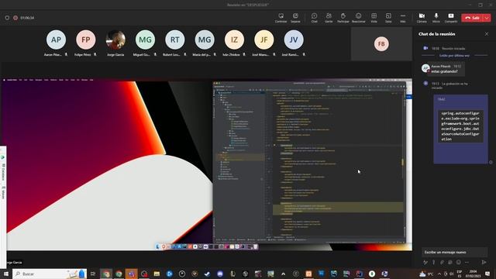Open the Windows Start menu
Screen dimensions: 496x279
[x=5, y=274]
